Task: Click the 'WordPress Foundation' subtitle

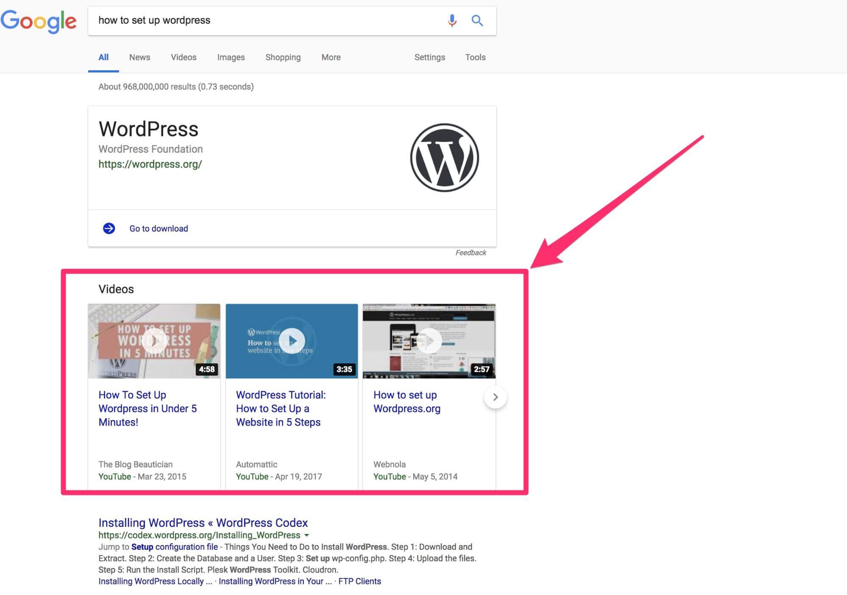Action: [150, 149]
